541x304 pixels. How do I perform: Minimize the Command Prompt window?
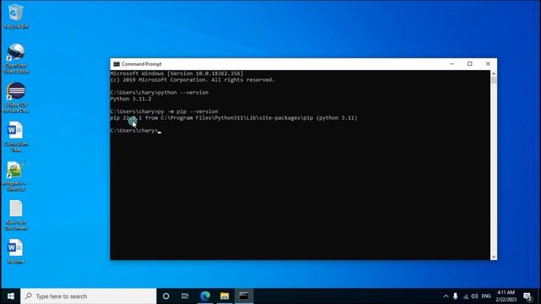click(452, 64)
